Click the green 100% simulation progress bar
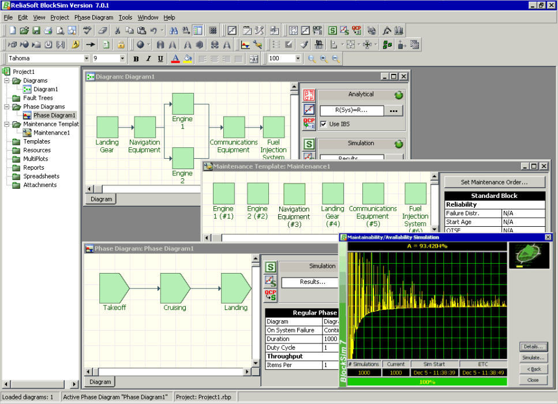This screenshot has width=558, height=404. coord(427,381)
